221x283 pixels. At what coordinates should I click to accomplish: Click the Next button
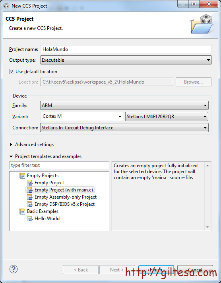tap(117, 269)
